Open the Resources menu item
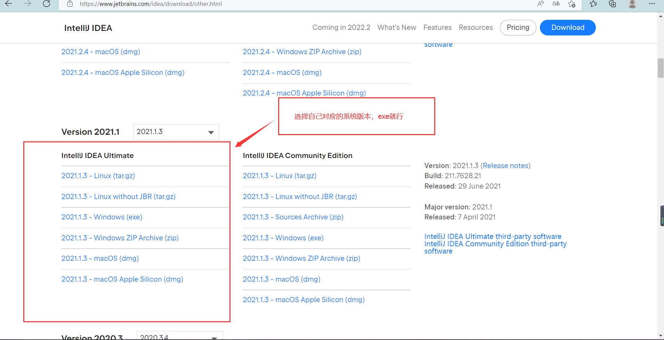 [x=476, y=27]
